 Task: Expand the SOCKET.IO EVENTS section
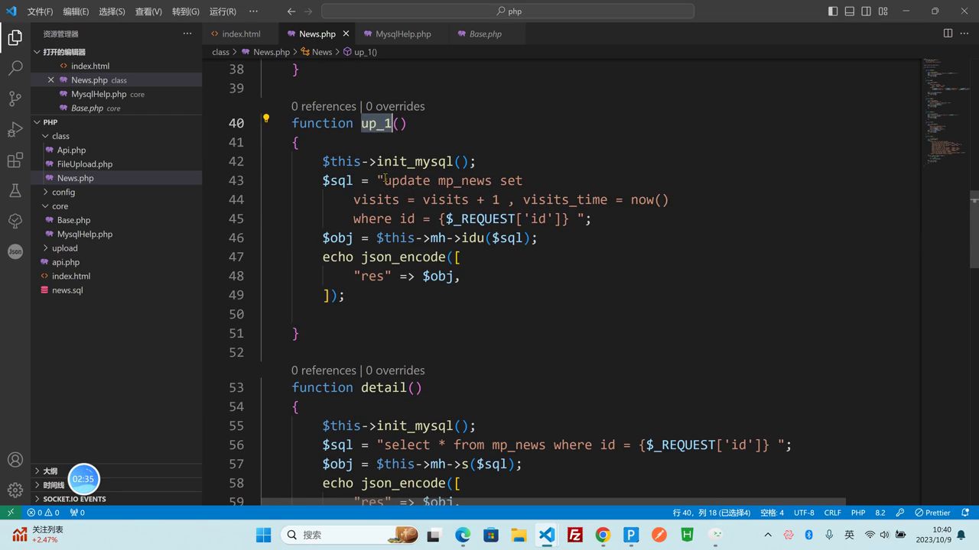[x=116, y=499]
